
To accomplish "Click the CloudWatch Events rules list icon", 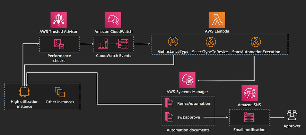I will 123,43.
